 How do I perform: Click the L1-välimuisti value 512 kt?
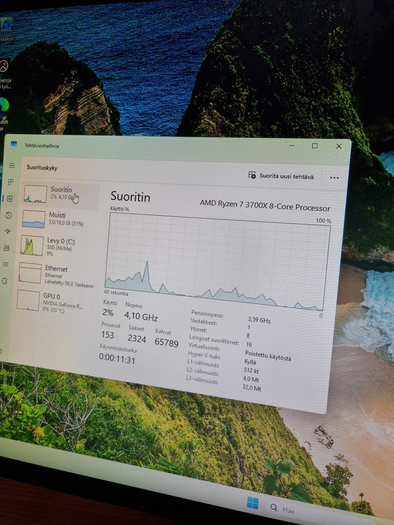(251, 370)
